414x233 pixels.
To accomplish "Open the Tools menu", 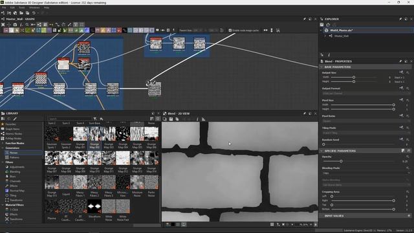I will click(x=21, y=8).
